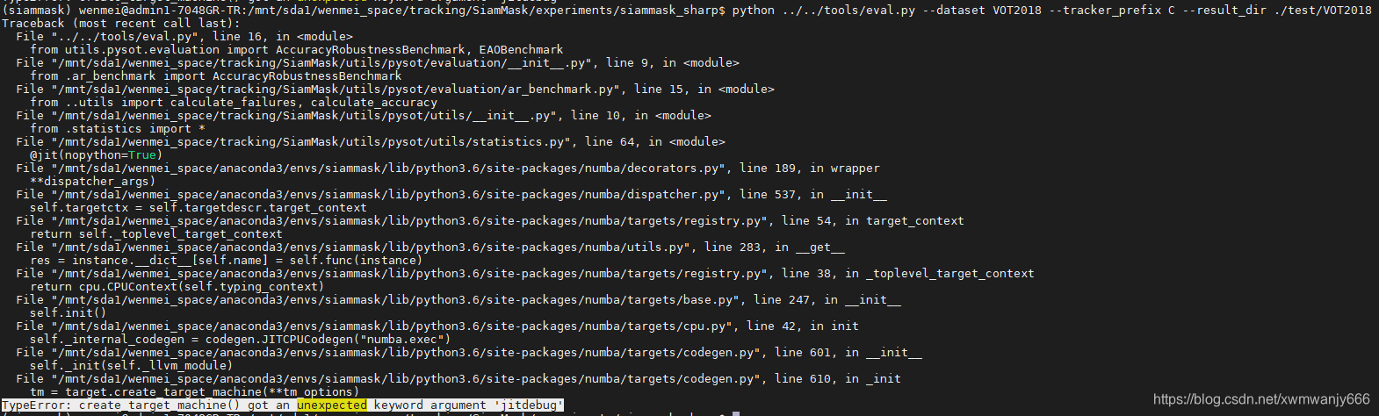Click 'self.targetctx = self.targetdescr.target_context' line
1379x416 pixels.
(199, 207)
